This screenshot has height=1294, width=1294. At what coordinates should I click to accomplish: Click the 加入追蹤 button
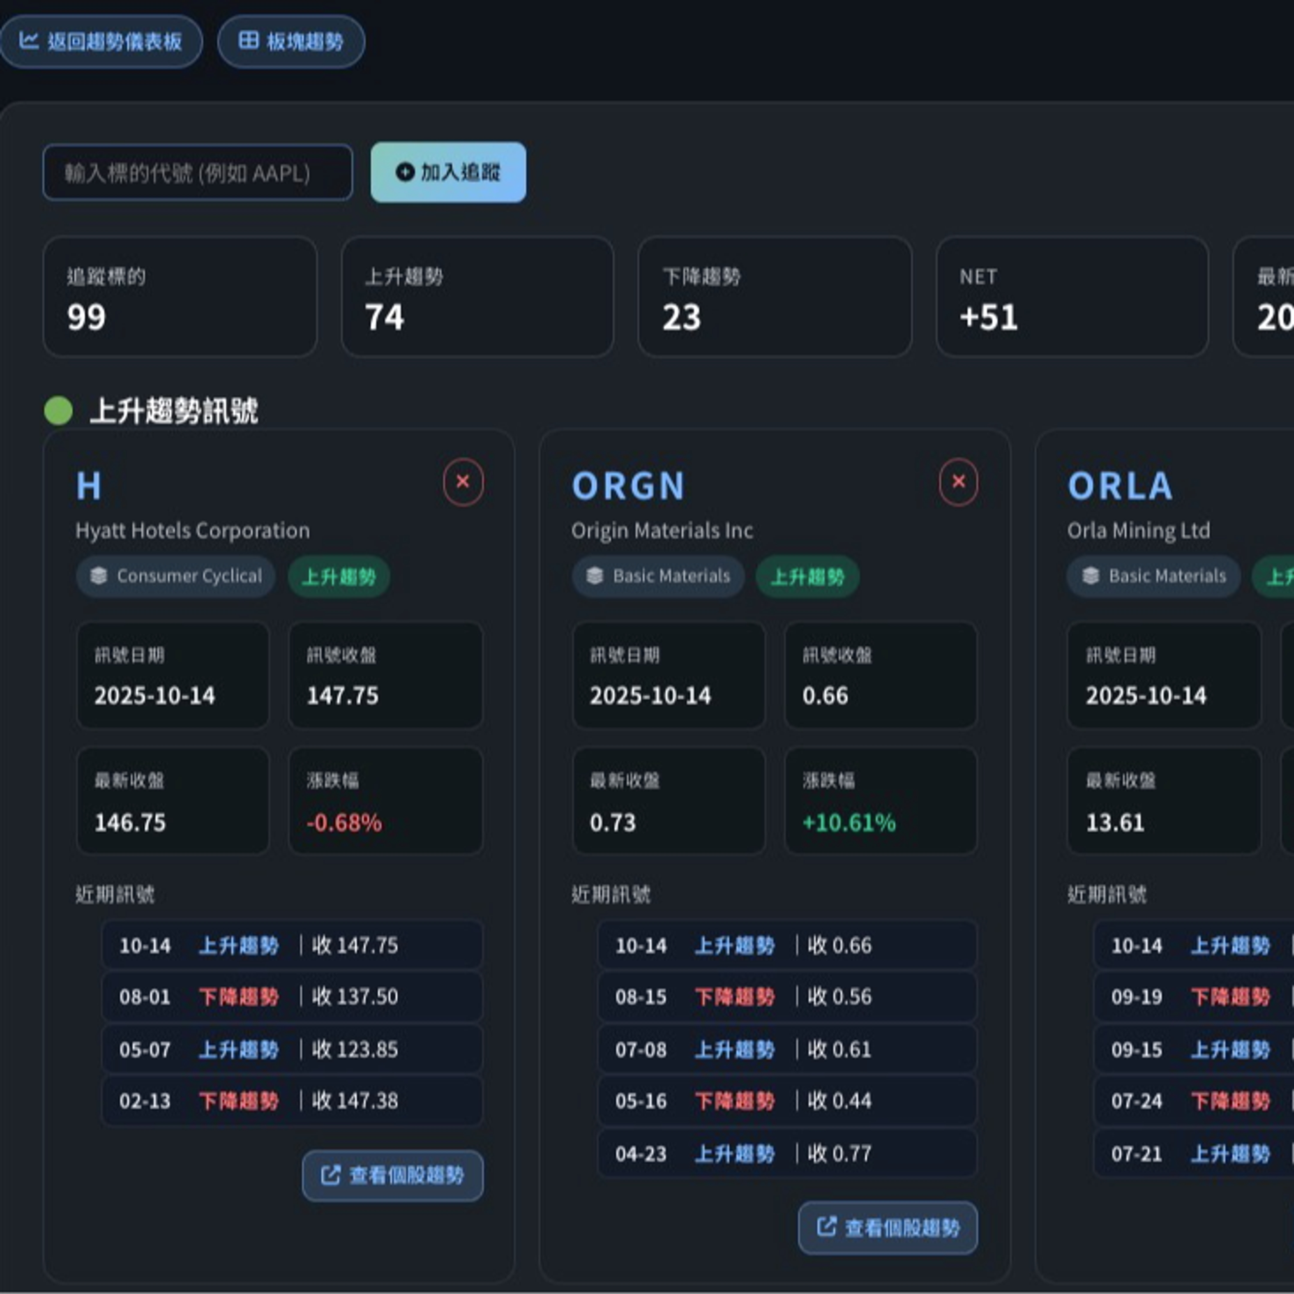pos(447,172)
